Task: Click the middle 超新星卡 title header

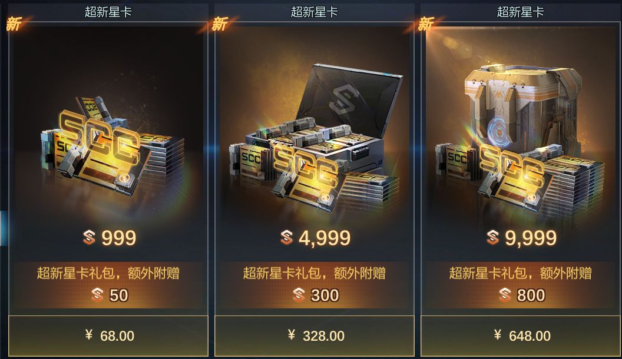Action: [314, 12]
